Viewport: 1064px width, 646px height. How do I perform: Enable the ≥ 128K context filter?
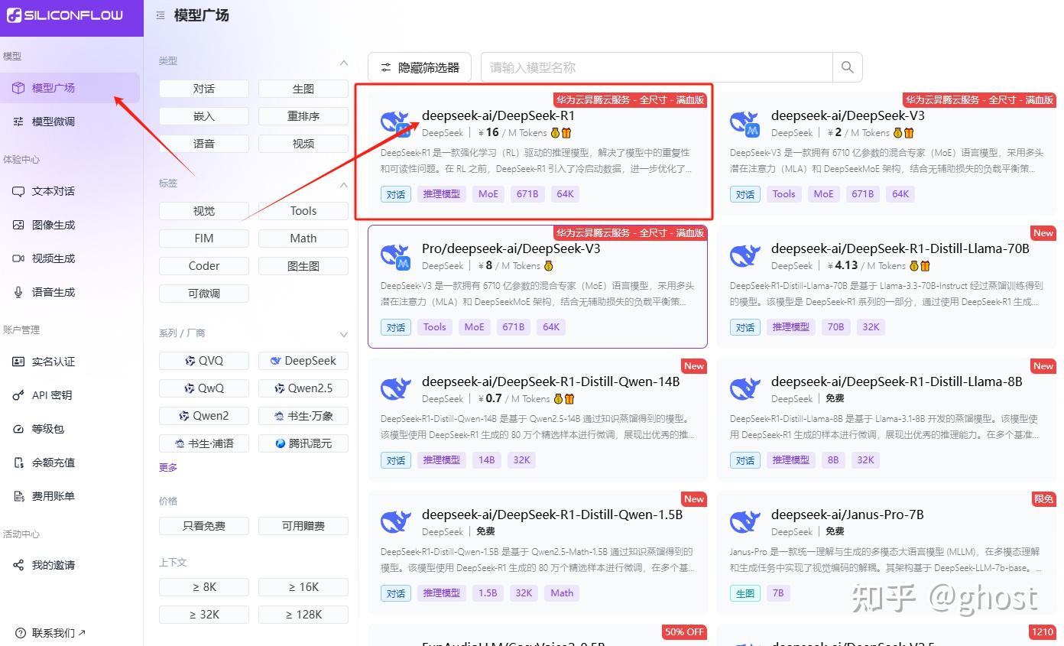point(303,614)
